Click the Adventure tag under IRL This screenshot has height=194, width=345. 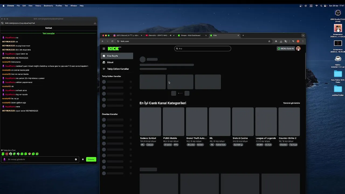(221, 145)
